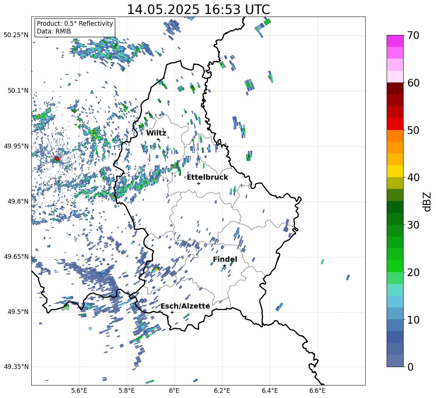Click the colorbar tick label 40
This screenshot has height=398, width=436.
point(414,177)
